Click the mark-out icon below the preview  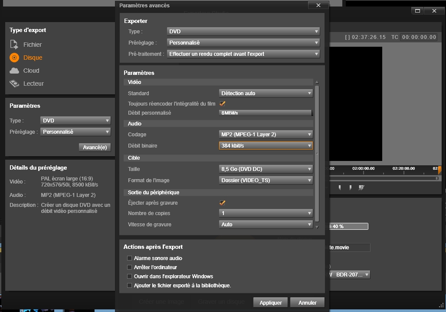351,187
